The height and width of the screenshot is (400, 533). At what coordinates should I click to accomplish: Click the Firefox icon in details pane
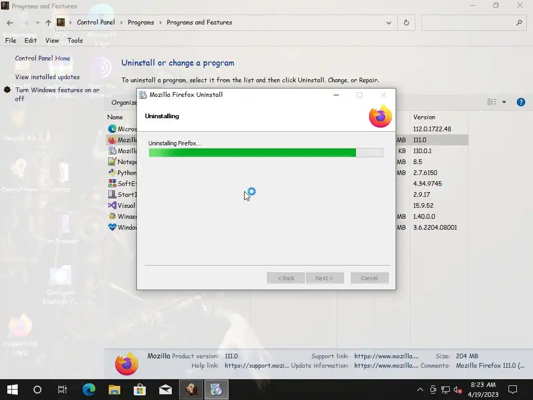(126, 364)
